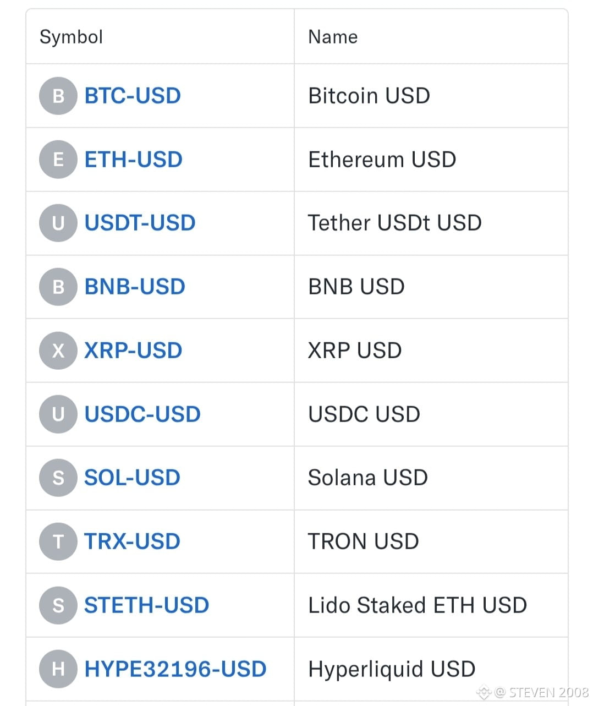
Task: Select the U icon next to USDT-USD
Action: (58, 223)
